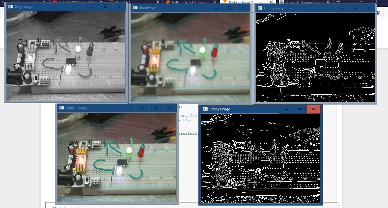Minimize the Canny Image window
Screen dimensions: 388x208
[x=286, y=109]
